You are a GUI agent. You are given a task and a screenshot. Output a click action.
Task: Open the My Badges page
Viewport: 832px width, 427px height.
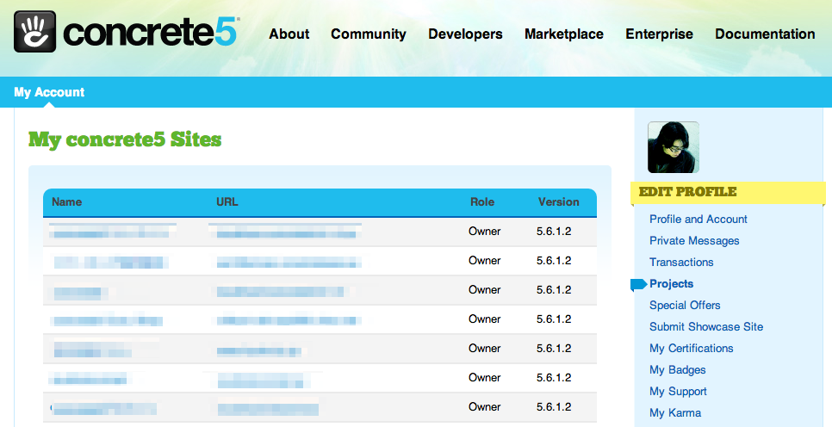(x=677, y=370)
